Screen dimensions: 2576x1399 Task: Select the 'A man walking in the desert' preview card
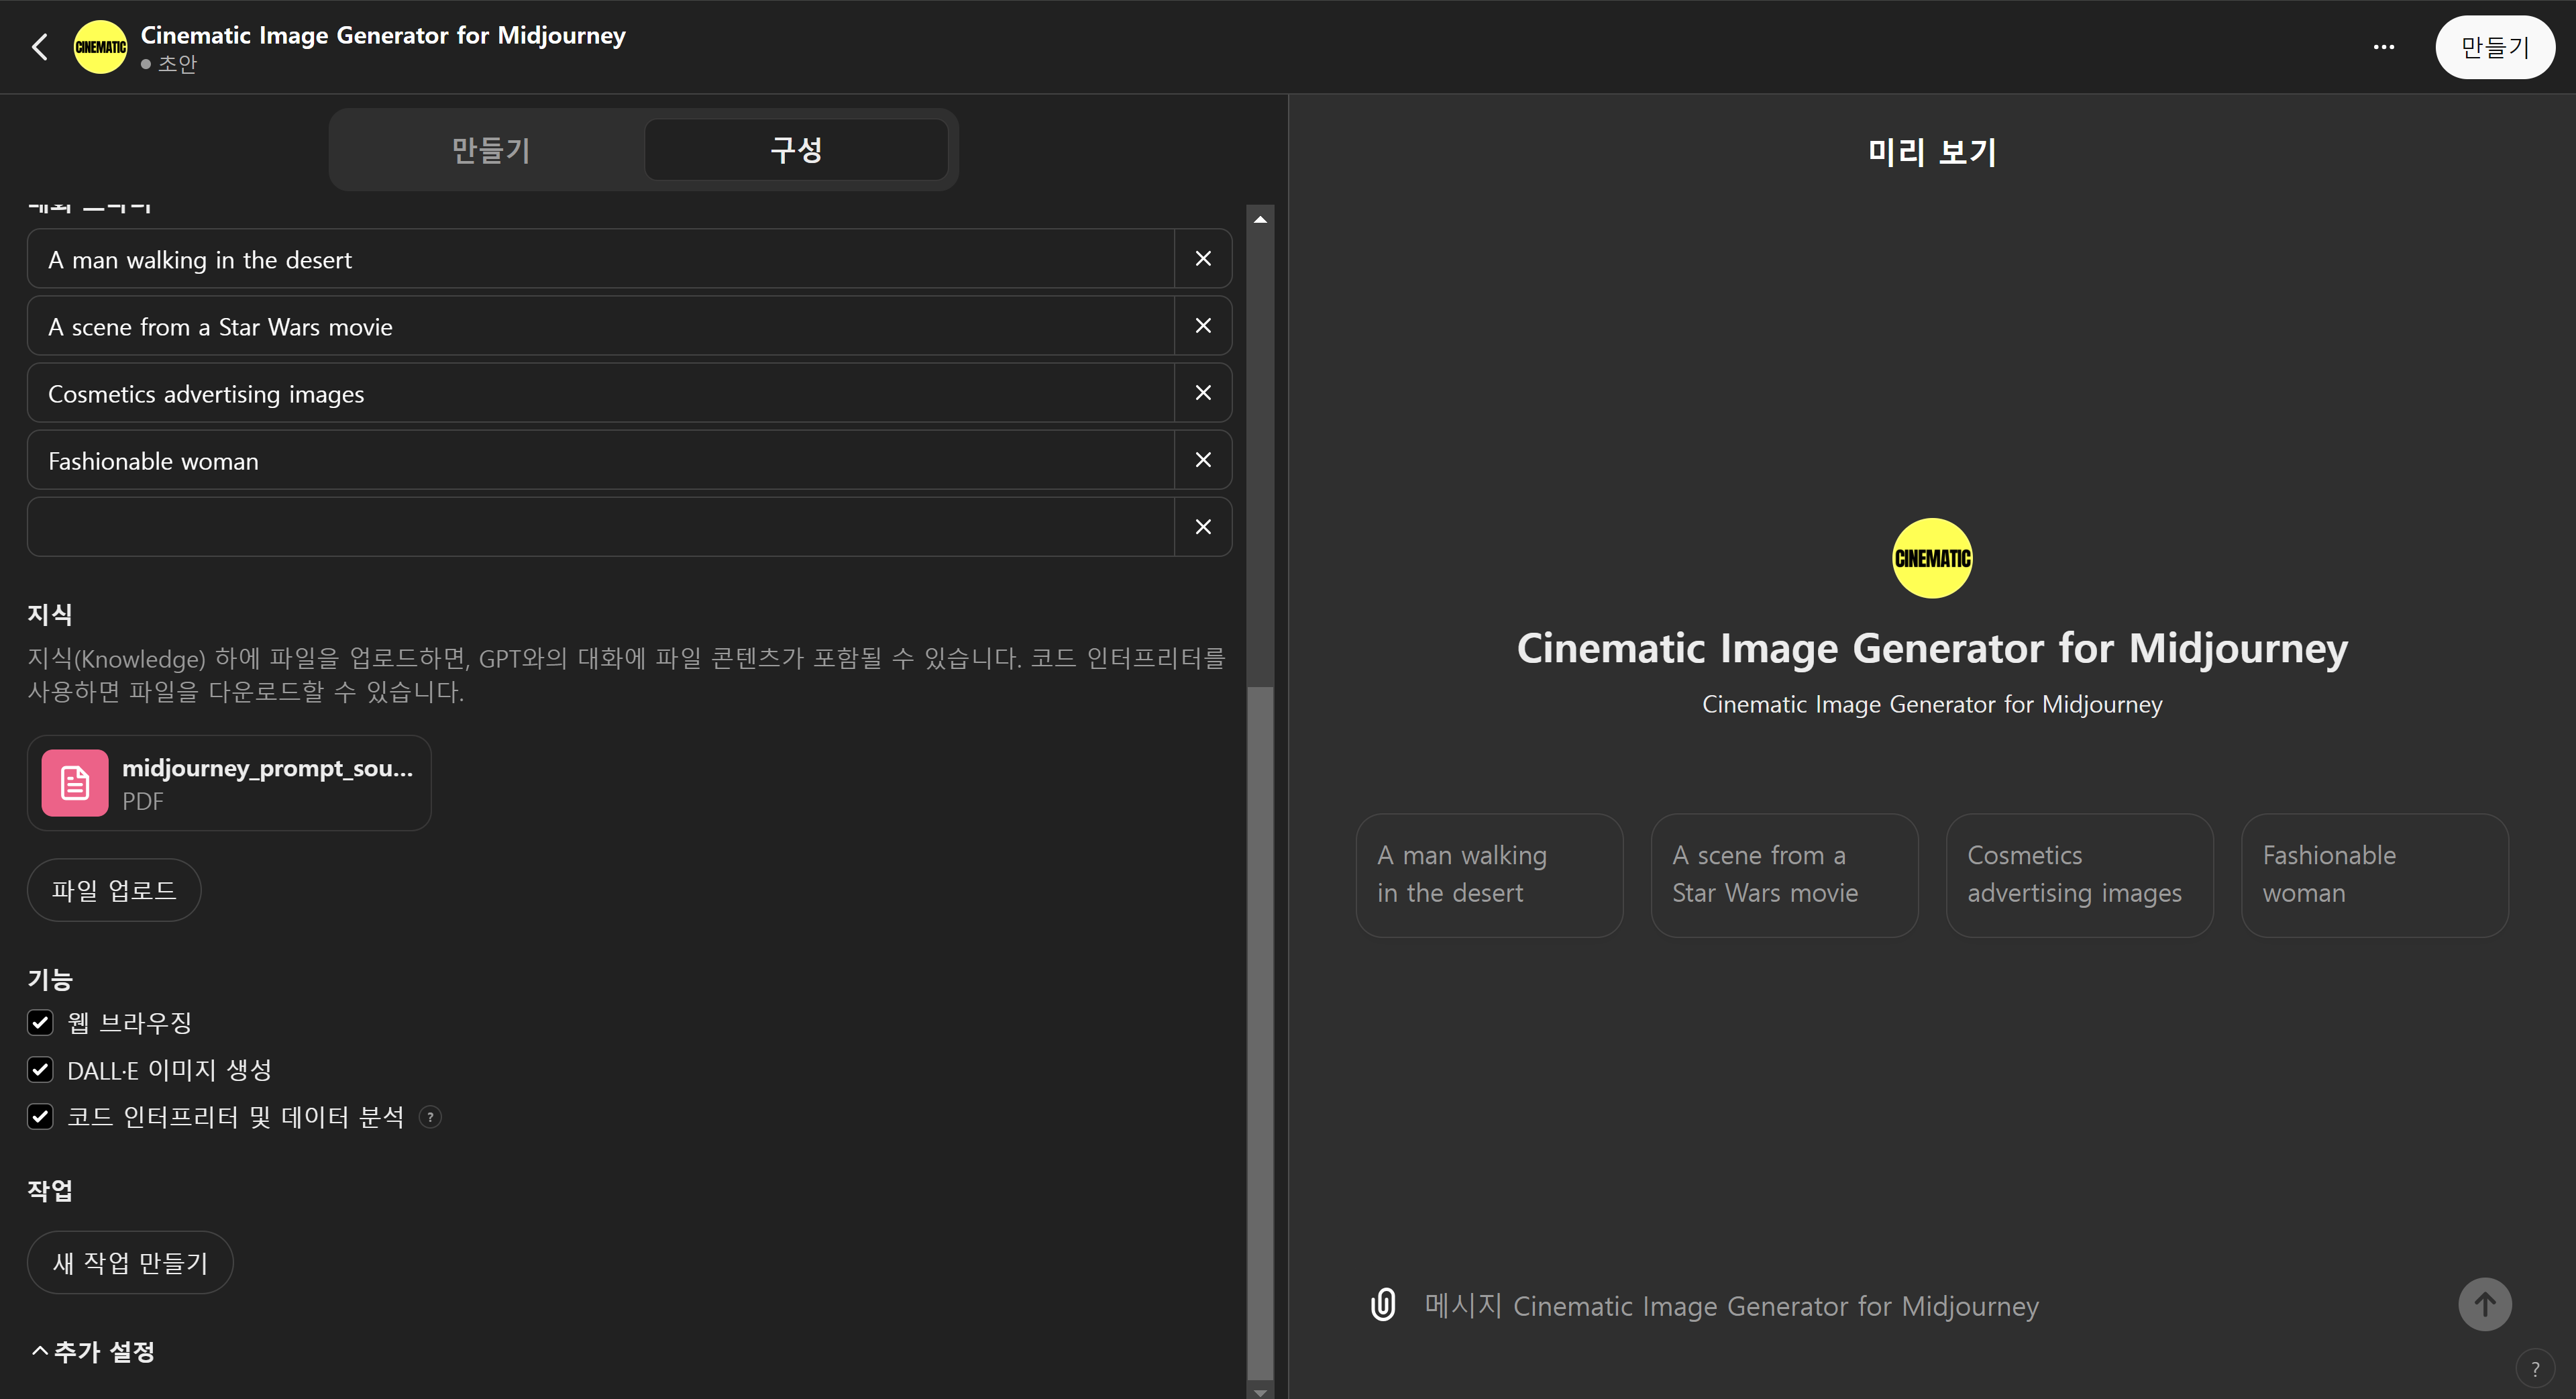click(x=1489, y=875)
